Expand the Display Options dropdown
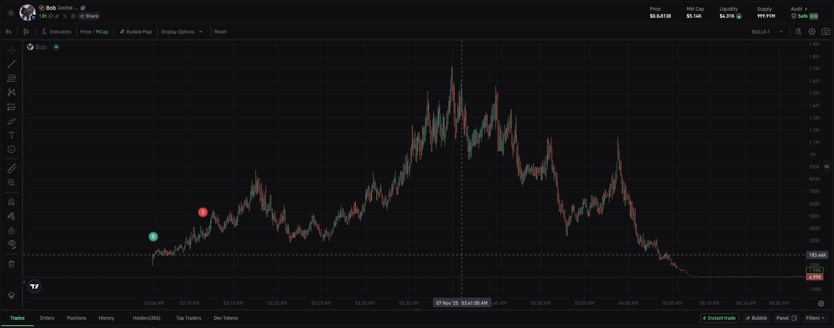Viewport: 834px width, 328px height. [182, 31]
